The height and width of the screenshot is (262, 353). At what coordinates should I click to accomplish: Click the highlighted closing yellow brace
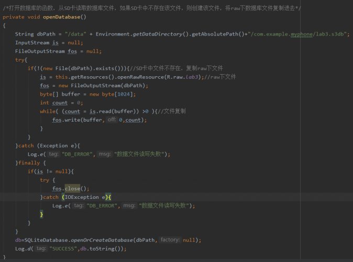pyautogui.click(x=41, y=215)
